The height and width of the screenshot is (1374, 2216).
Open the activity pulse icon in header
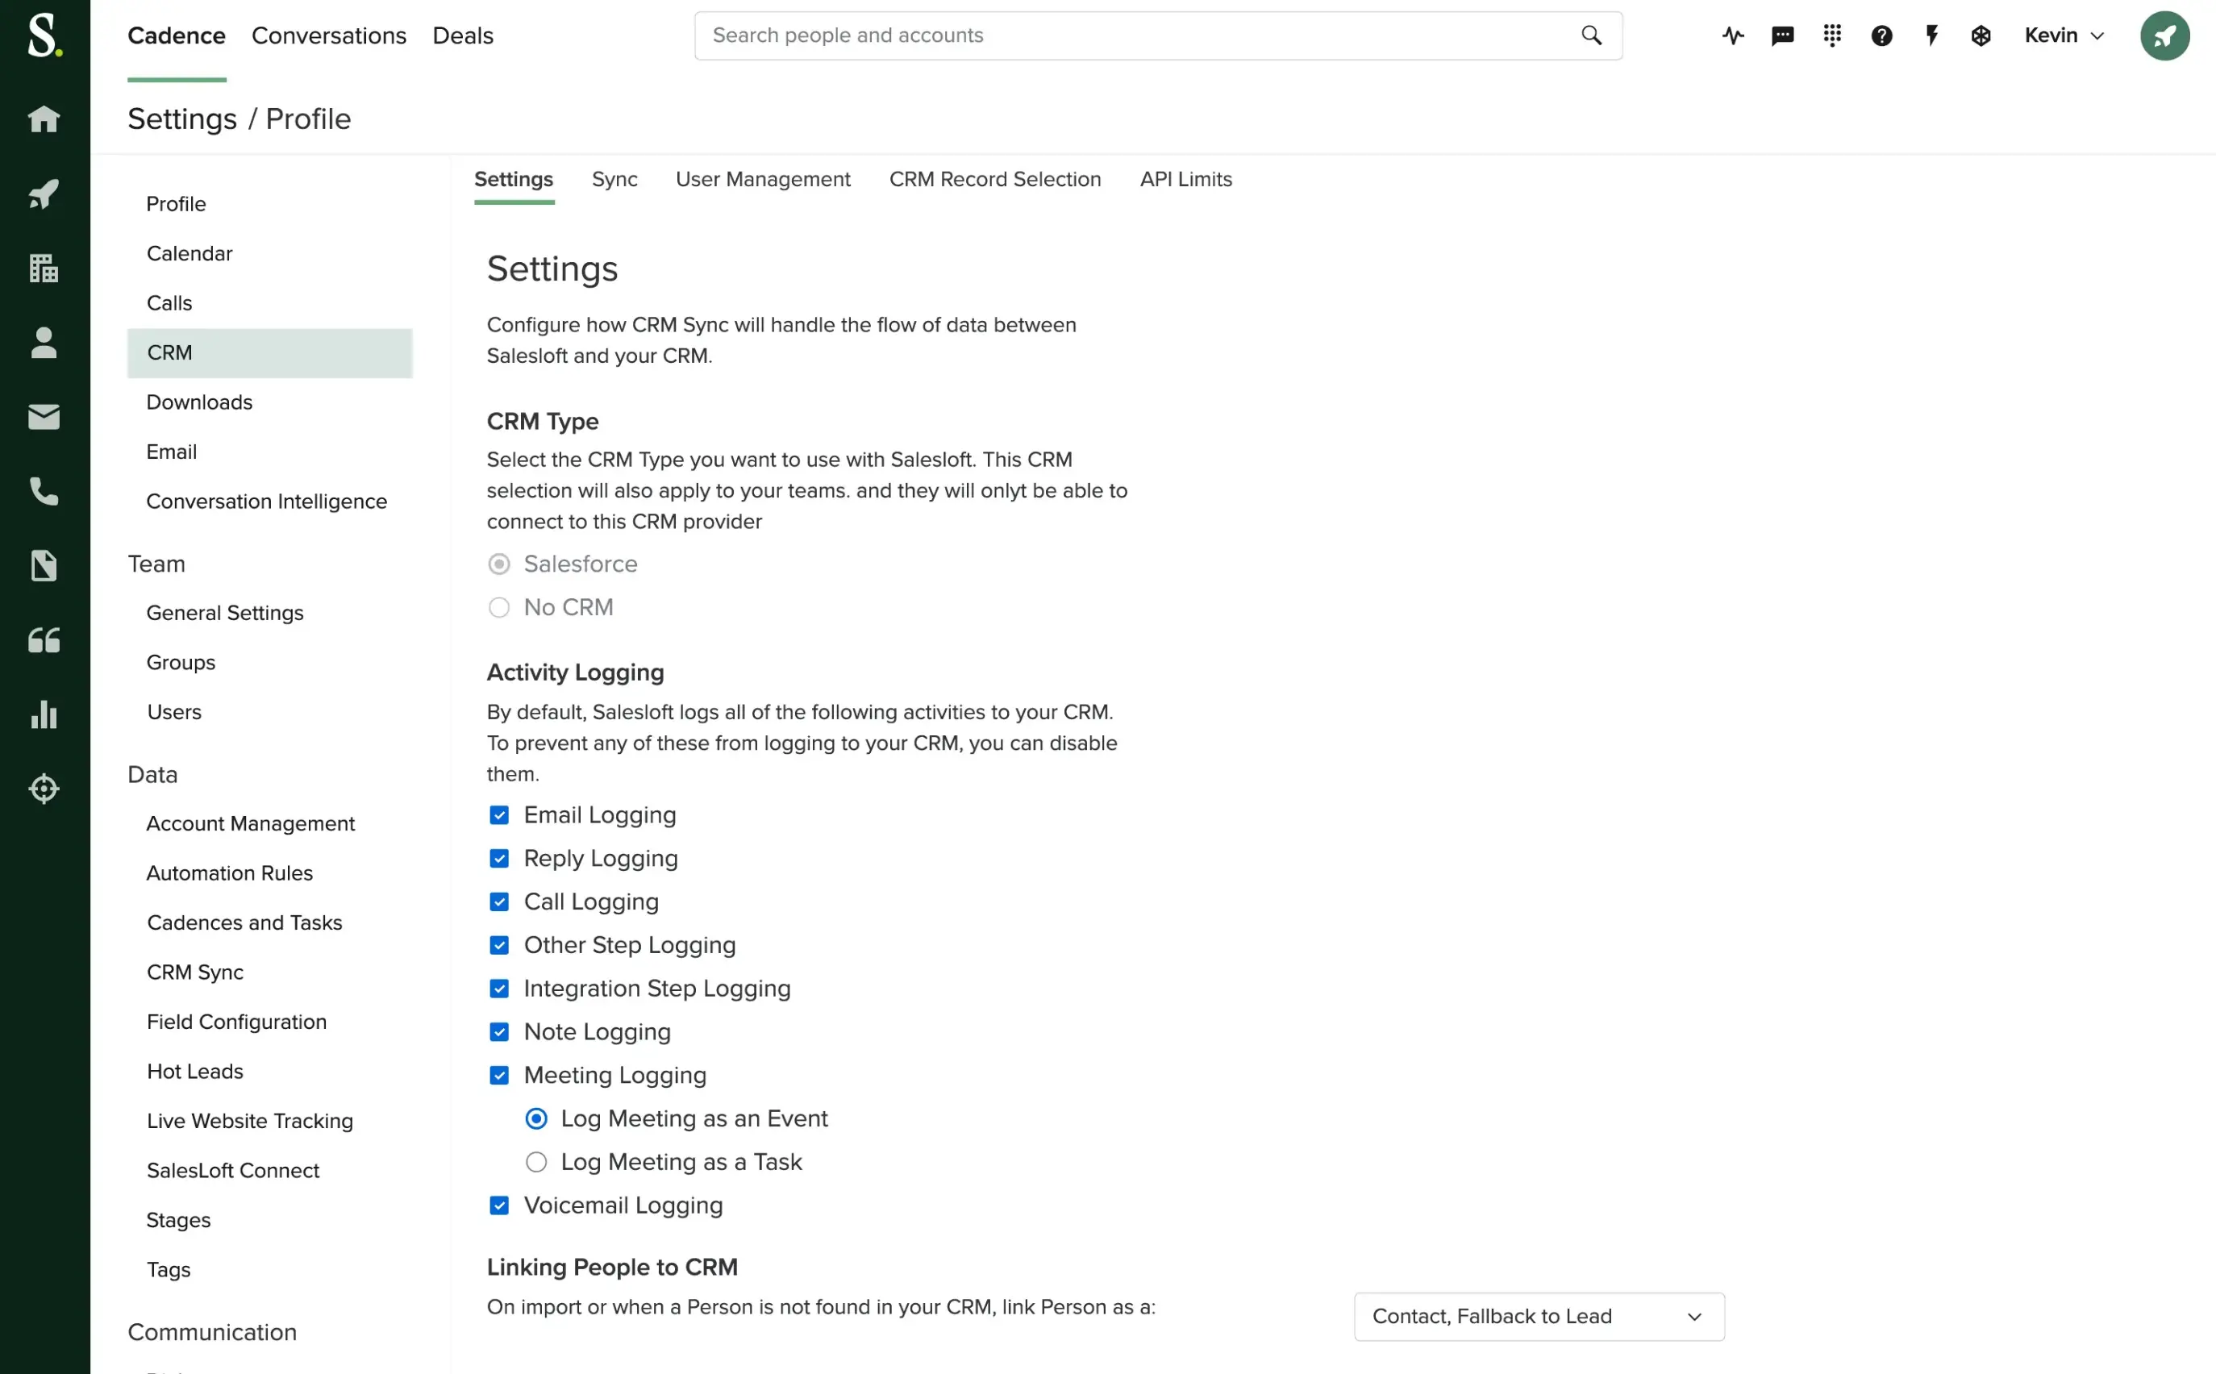coord(1733,35)
